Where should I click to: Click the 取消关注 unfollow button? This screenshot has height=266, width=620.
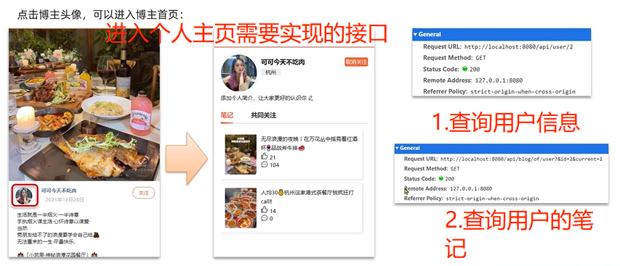pos(356,62)
